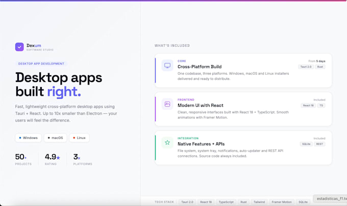This screenshot has width=347, height=206.
Task: Click the Tauri 2.0 tag on Core card
Action: coord(306,67)
